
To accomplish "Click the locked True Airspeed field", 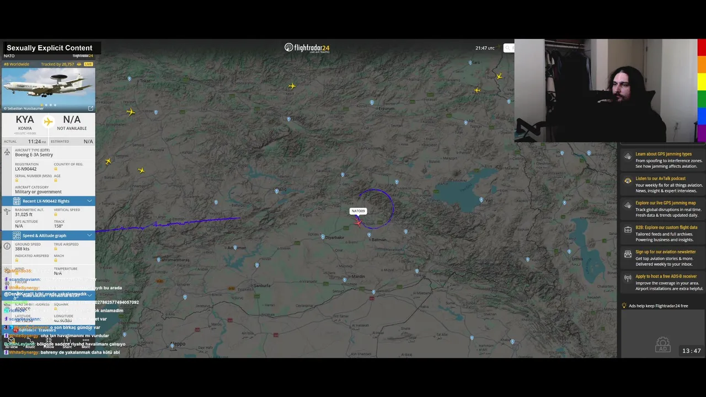I will tap(56, 249).
